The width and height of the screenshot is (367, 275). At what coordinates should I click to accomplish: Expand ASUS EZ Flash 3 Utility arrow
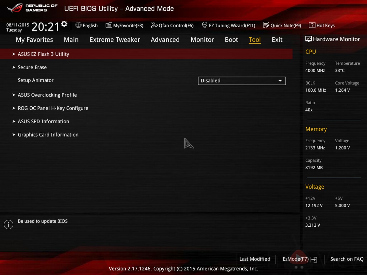tap(14, 54)
